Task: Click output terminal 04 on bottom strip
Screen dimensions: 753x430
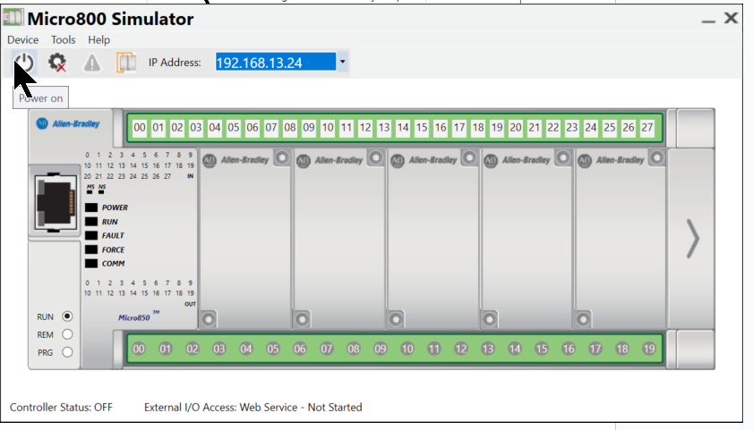Action: (246, 349)
